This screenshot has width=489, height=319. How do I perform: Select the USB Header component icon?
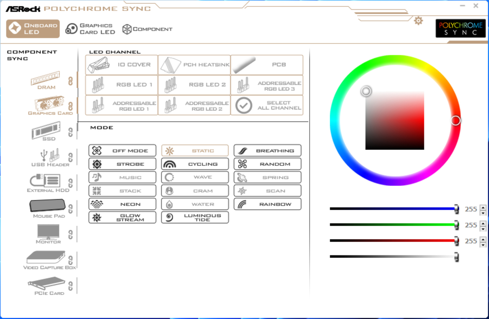coord(50,158)
